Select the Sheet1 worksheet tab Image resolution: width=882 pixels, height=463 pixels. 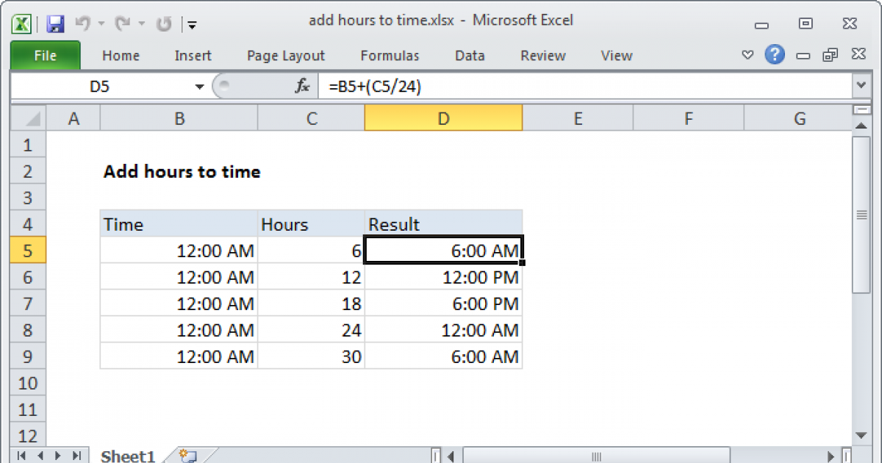coord(127,456)
